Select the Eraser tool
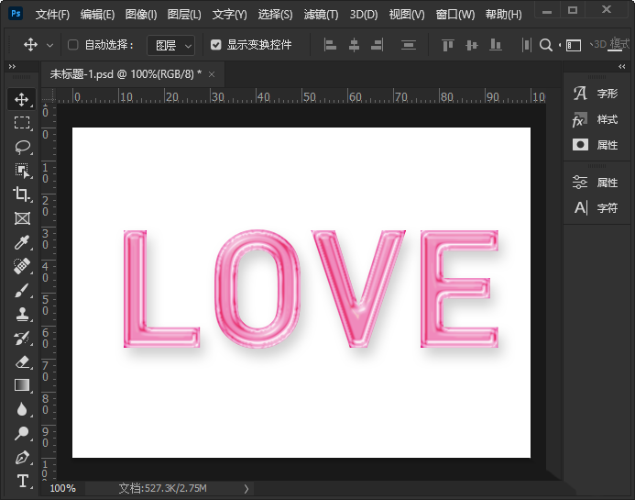The image size is (635, 500). coord(21,361)
